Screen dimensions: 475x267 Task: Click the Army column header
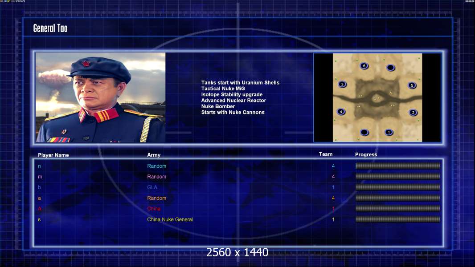(154, 155)
